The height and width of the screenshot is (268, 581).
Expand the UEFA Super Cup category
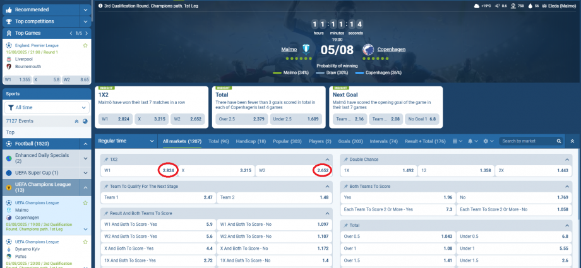pos(85,173)
